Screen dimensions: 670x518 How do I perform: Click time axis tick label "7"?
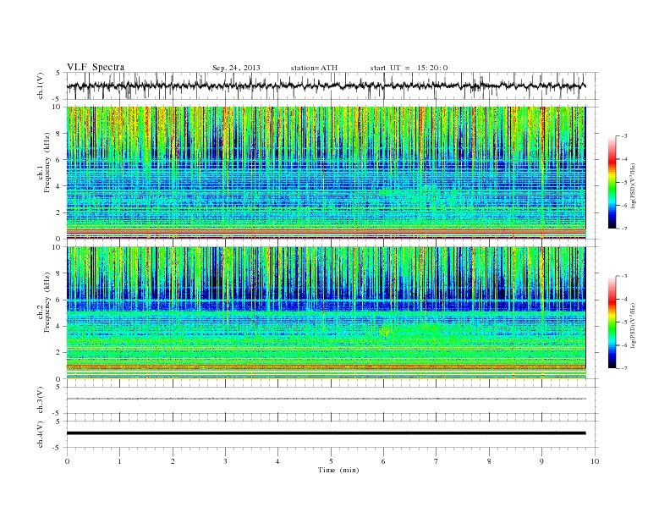click(x=437, y=461)
